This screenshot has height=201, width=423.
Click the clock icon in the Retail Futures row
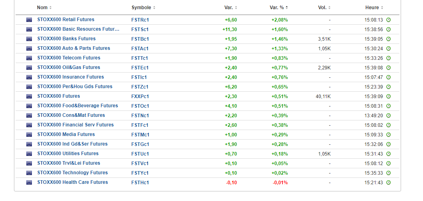point(388,20)
